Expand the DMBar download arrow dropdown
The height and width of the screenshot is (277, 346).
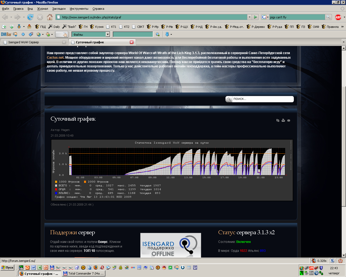(x=171, y=34)
